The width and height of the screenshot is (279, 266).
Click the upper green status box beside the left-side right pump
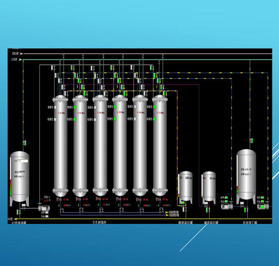click(226, 198)
